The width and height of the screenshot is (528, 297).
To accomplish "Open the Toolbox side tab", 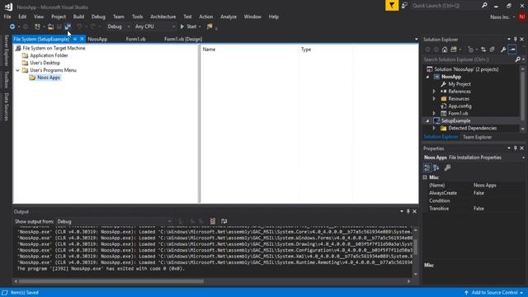I will click(x=6, y=79).
